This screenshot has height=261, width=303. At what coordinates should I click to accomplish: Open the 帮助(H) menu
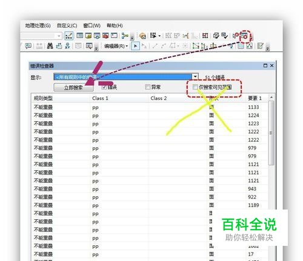(115, 25)
